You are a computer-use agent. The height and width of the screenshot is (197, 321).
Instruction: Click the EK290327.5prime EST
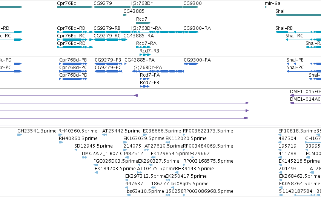tap(145, 165)
